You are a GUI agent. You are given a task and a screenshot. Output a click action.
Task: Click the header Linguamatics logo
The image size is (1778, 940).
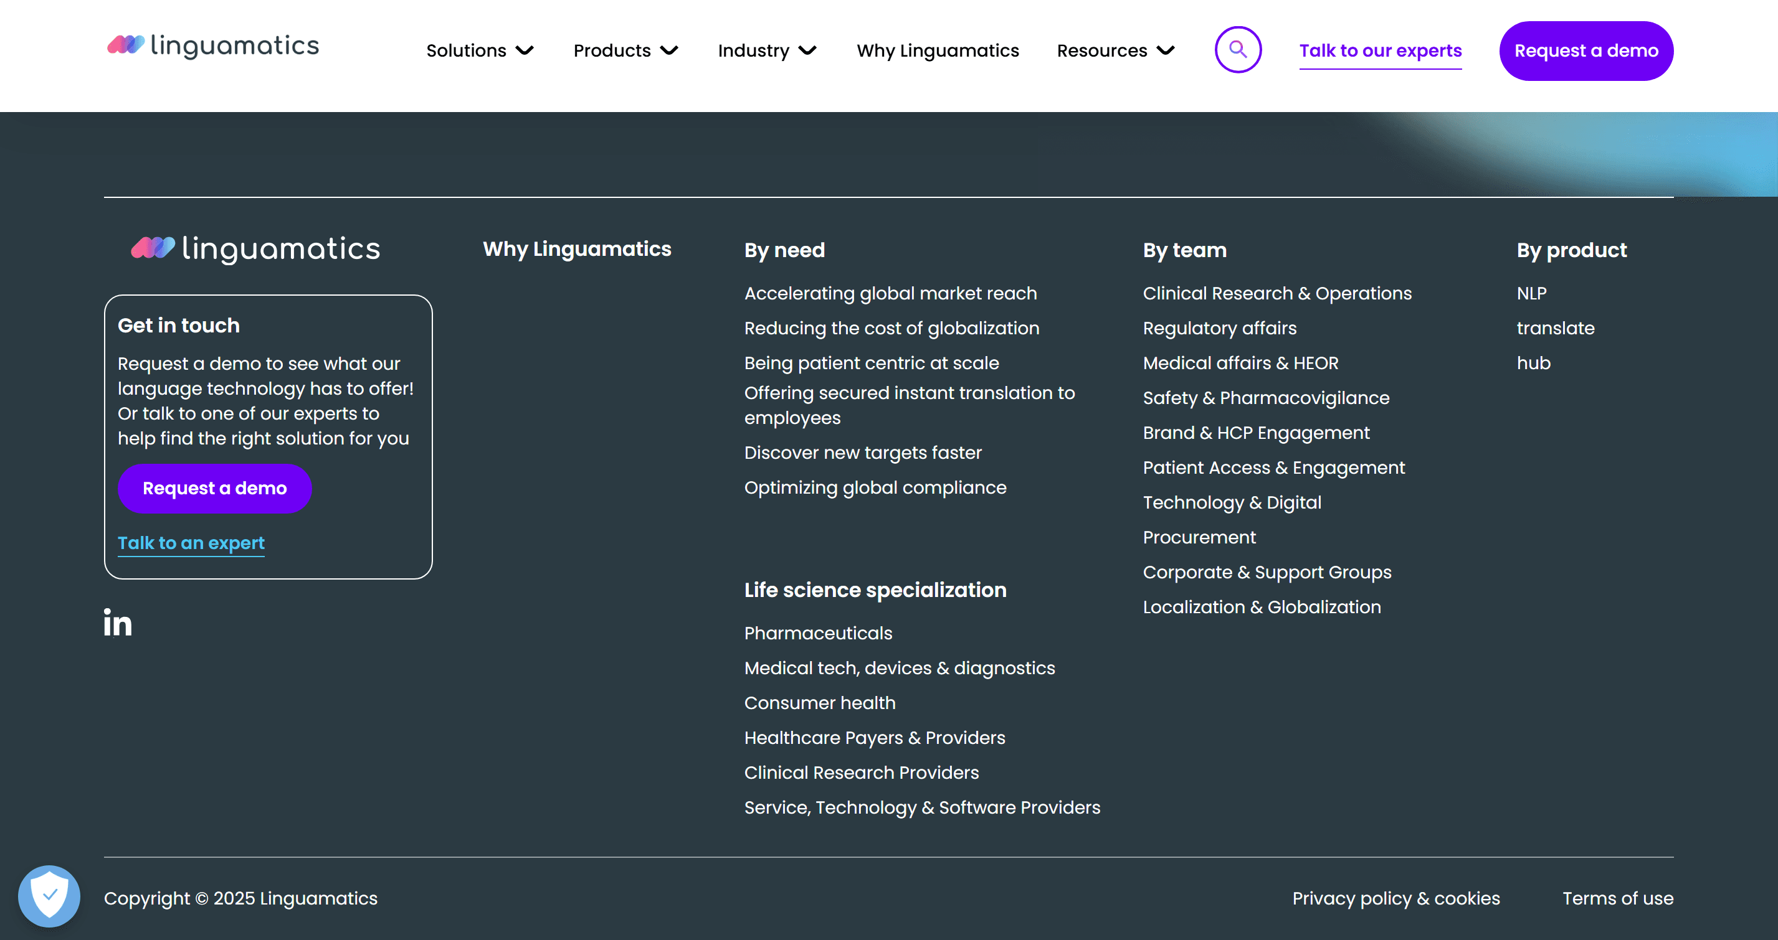click(x=213, y=45)
